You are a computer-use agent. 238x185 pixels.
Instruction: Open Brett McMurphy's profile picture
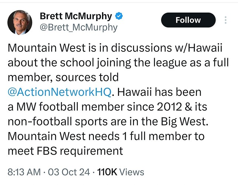coord(20,23)
